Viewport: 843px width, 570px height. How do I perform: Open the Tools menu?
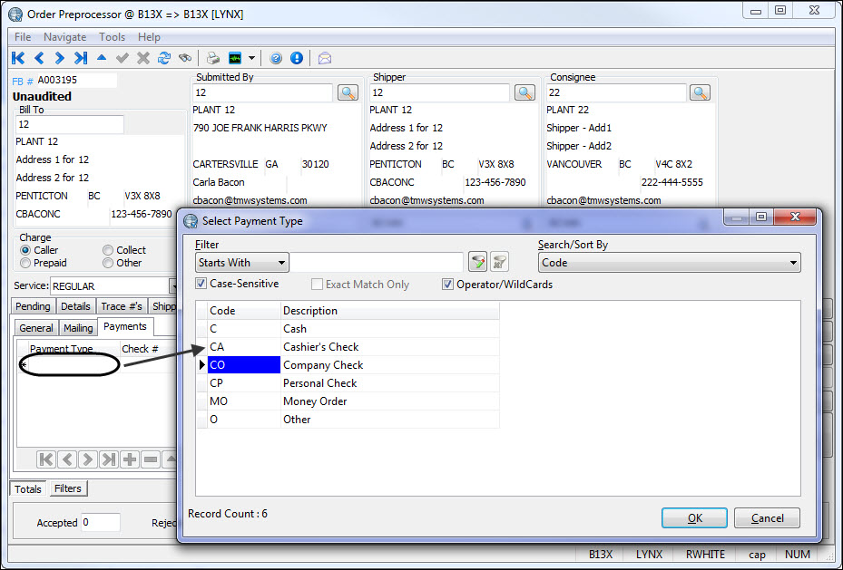pos(112,37)
